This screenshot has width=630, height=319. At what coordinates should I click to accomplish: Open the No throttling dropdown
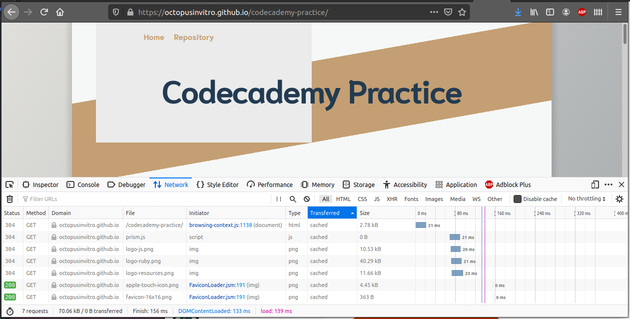click(x=587, y=199)
